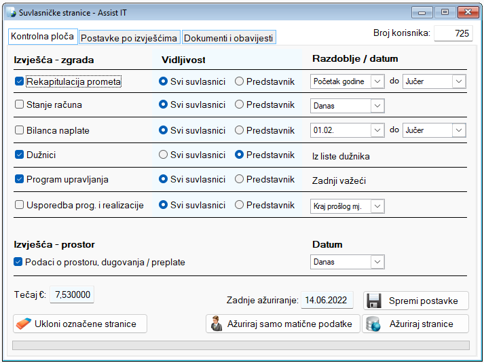484x363 pixels.
Task: Choose Predstavnik for Bilanca naplate
Action: [239, 130]
